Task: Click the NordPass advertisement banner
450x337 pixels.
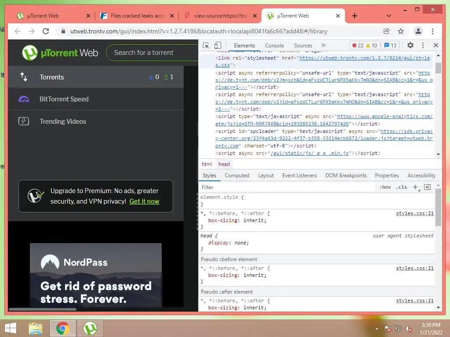Action: point(96,275)
